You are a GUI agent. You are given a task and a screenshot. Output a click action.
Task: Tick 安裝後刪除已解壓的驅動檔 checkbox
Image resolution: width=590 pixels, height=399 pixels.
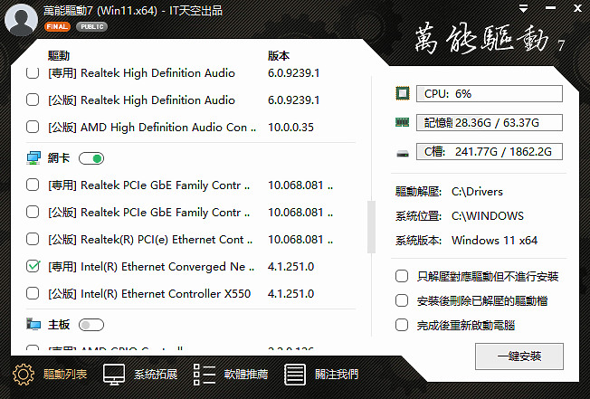pyautogui.click(x=402, y=300)
